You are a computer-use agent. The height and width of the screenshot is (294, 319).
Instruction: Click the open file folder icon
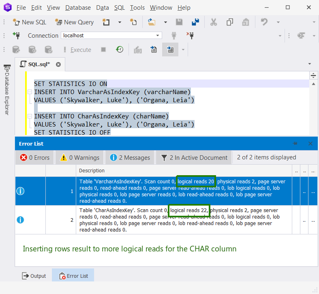[x=152, y=22]
